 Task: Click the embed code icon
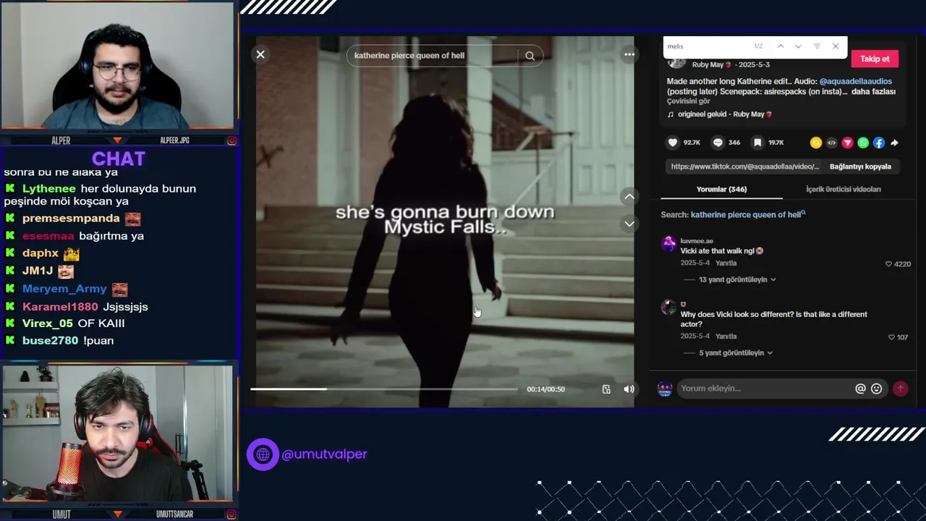(831, 143)
